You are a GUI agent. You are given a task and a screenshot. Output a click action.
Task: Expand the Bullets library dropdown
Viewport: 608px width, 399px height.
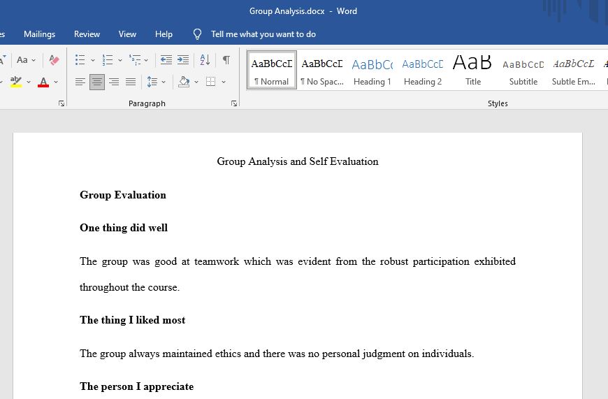coord(93,60)
